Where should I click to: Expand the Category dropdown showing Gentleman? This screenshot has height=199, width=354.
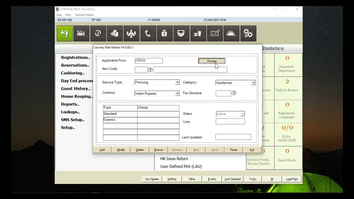[x=253, y=83]
